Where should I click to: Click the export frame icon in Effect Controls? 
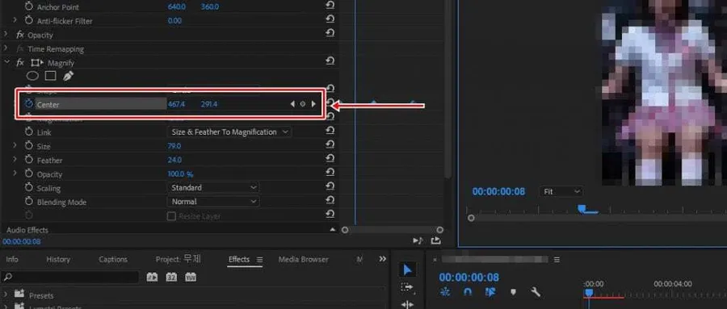[x=435, y=240]
